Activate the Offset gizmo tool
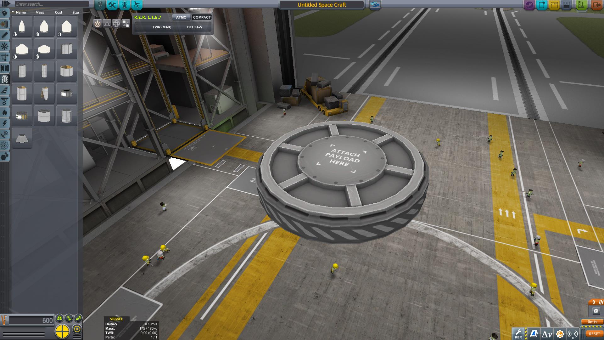Screen dimensions: 604x340 pos(107,24)
